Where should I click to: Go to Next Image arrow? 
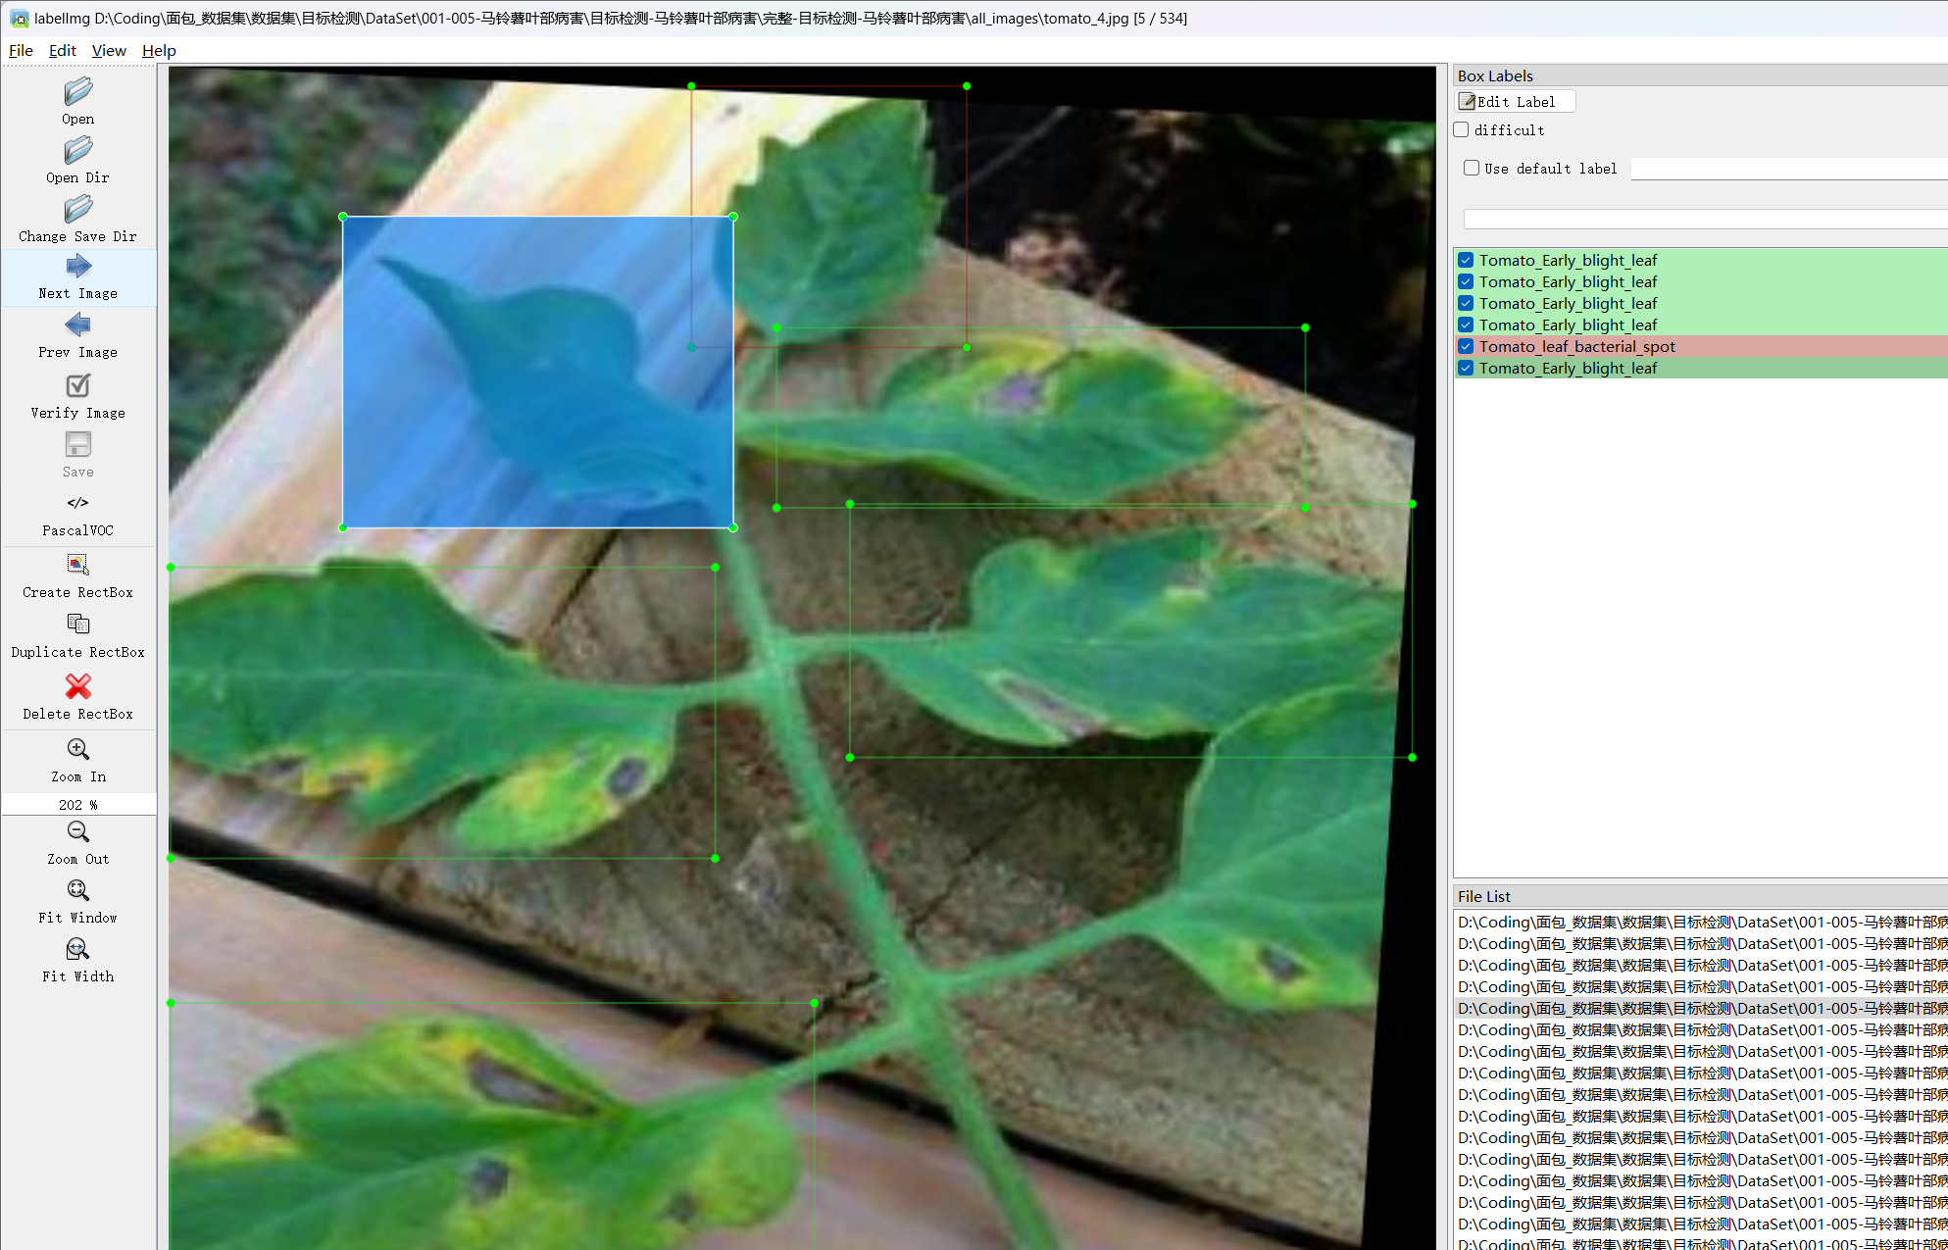[78, 267]
